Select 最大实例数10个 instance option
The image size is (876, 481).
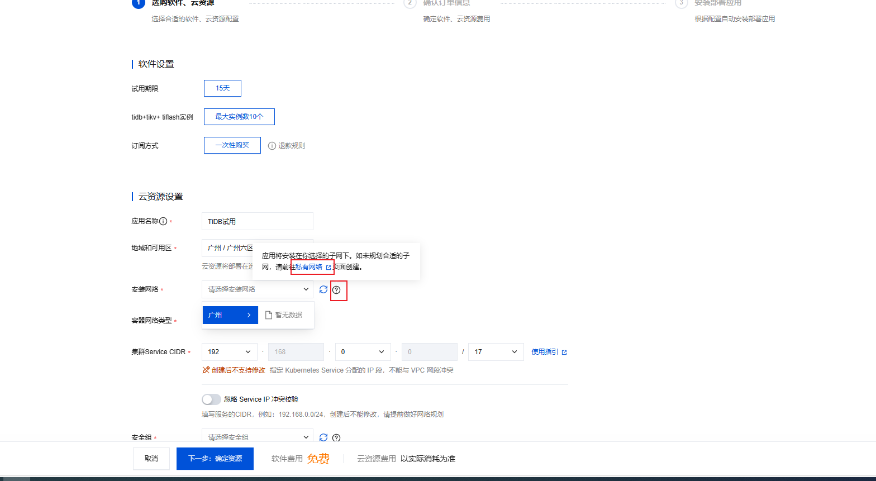pos(239,117)
